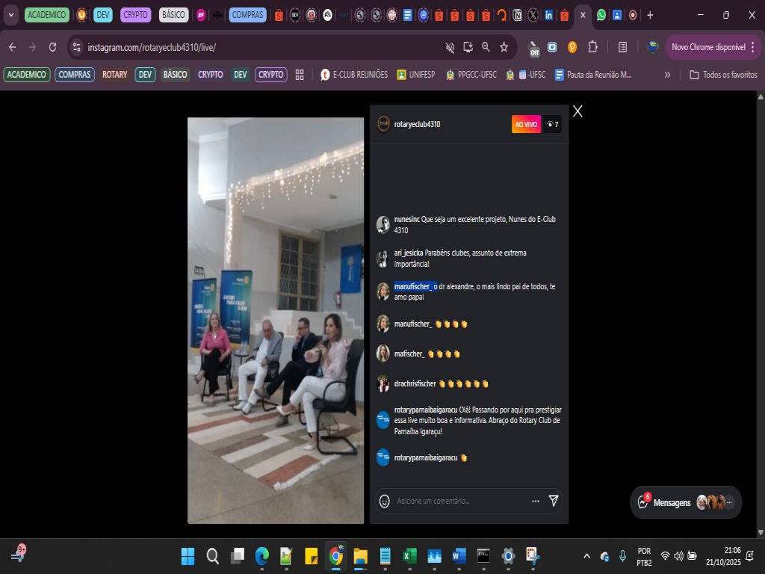Open the E-CLUB REUNIÕES bookmark
Image resolution: width=765 pixels, height=574 pixels.
(354, 75)
